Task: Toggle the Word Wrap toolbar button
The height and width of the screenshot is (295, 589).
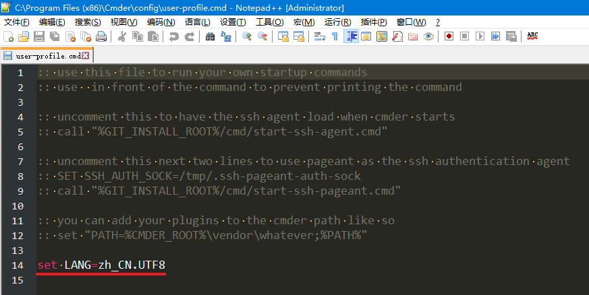Action: click(x=320, y=36)
